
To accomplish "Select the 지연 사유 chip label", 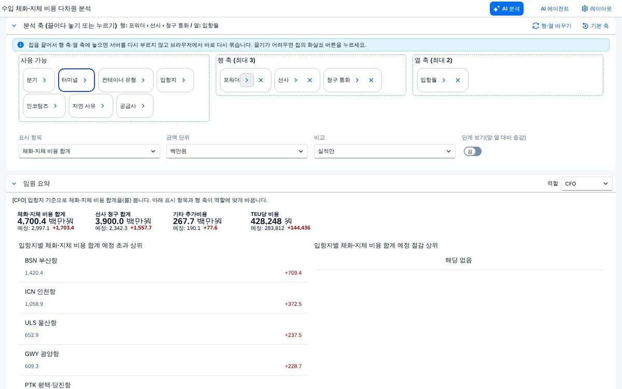I will 84,106.
